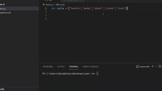Click line number 4 in gutter
The width and height of the screenshot is (162, 91).
click(46, 18)
